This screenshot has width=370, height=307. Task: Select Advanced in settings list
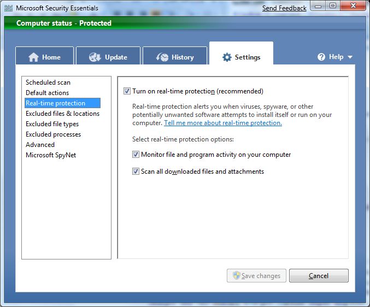[x=40, y=145]
